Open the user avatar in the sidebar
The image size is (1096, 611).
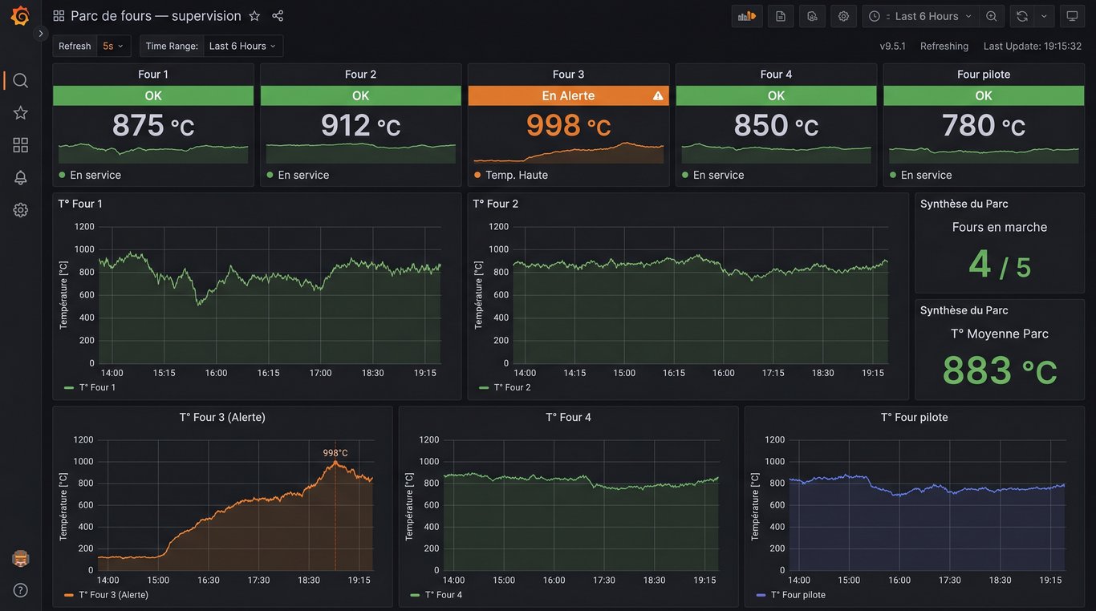(x=21, y=558)
